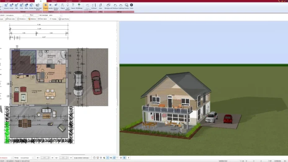Screen dimensions: 288x162
Task: Click the Display button in sub-toolbar
Action: tap(53, 19)
